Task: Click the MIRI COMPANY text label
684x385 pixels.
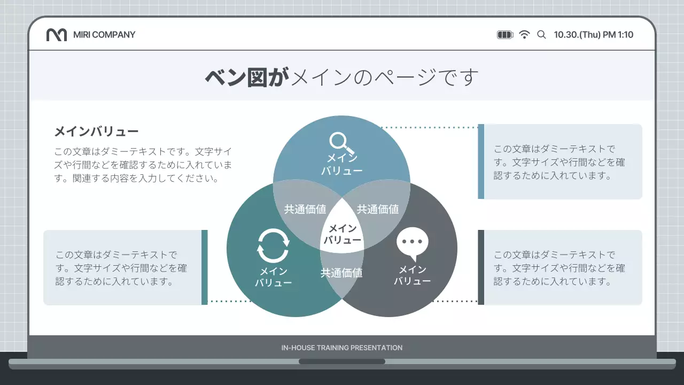Action: click(x=104, y=34)
